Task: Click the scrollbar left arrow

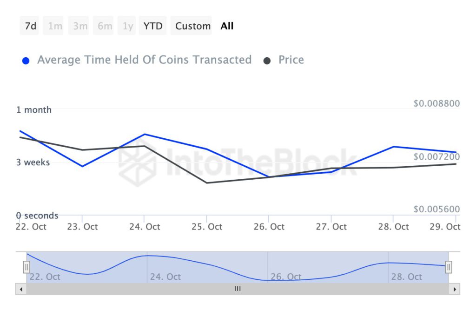Action: (21, 289)
